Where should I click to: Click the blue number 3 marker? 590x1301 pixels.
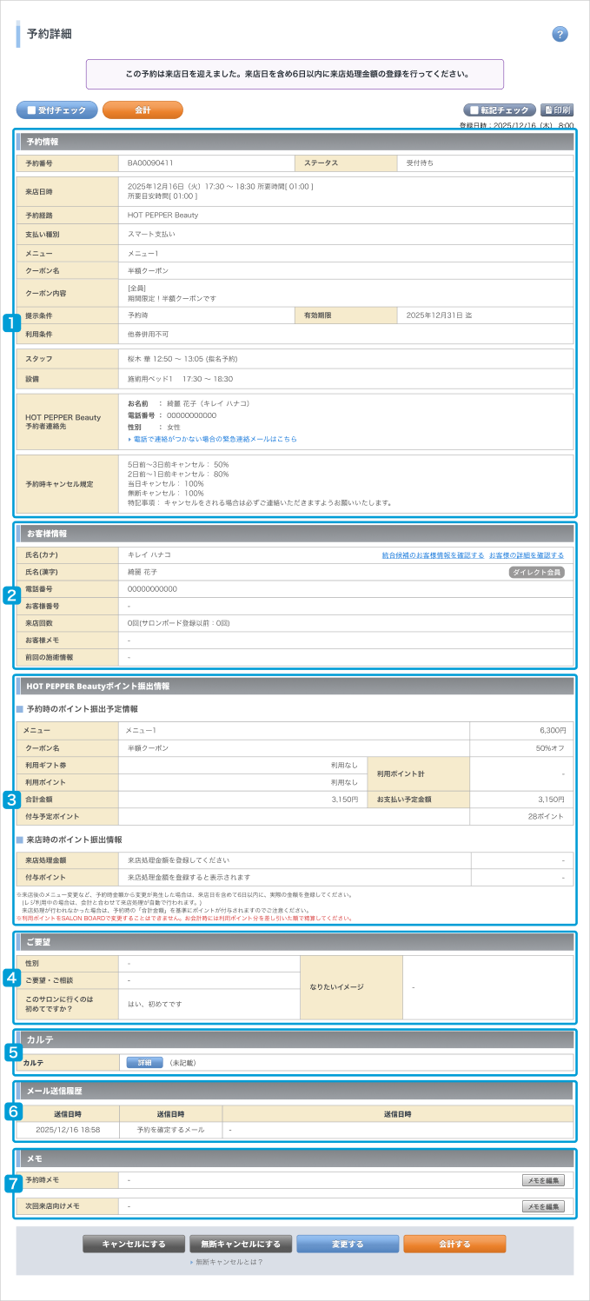(x=11, y=801)
